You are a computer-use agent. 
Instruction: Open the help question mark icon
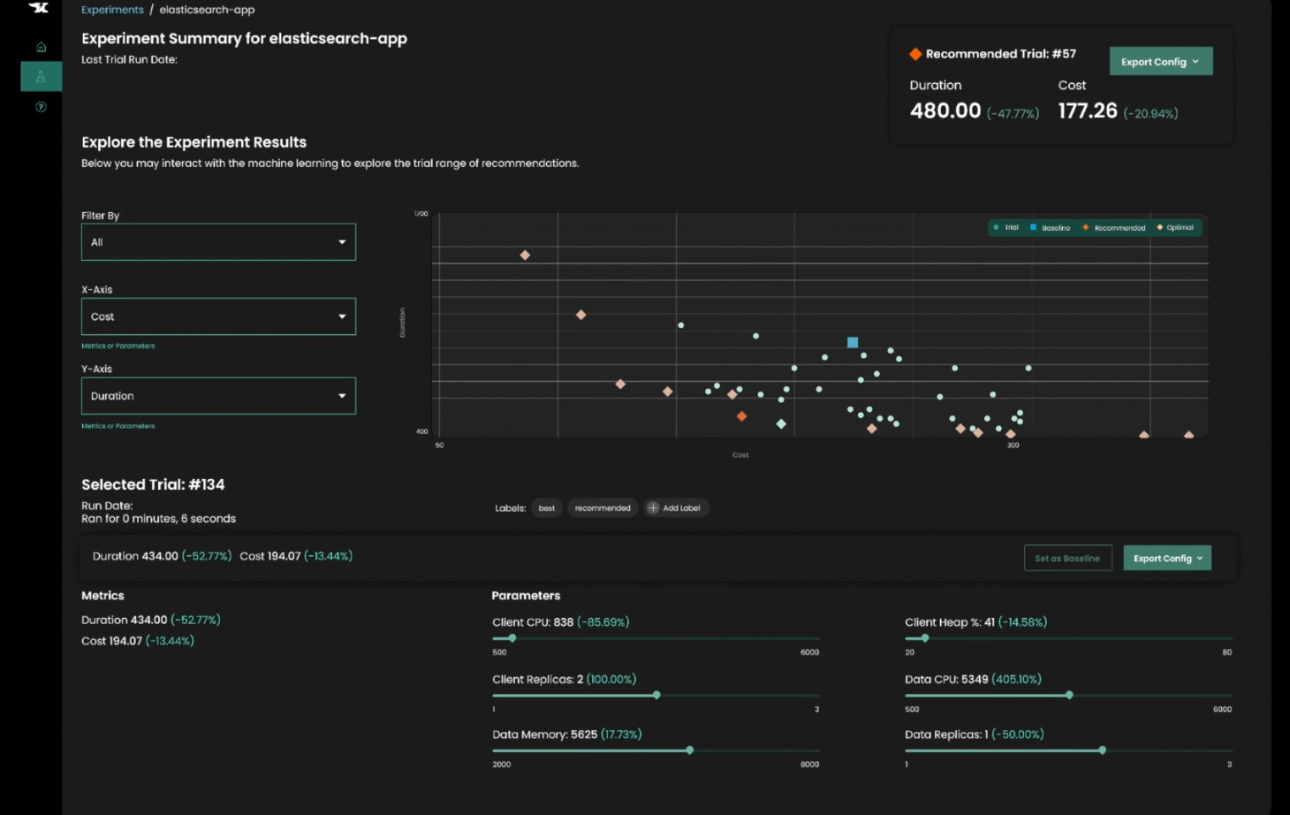(41, 107)
